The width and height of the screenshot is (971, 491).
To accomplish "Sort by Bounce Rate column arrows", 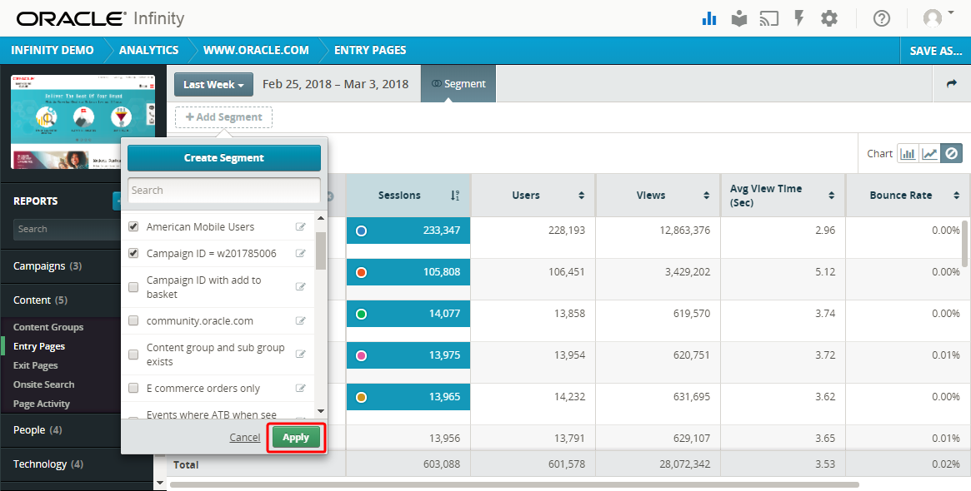I will tap(957, 196).
